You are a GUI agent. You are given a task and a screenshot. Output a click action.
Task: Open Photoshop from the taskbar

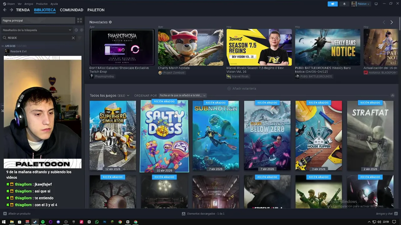click(105, 222)
